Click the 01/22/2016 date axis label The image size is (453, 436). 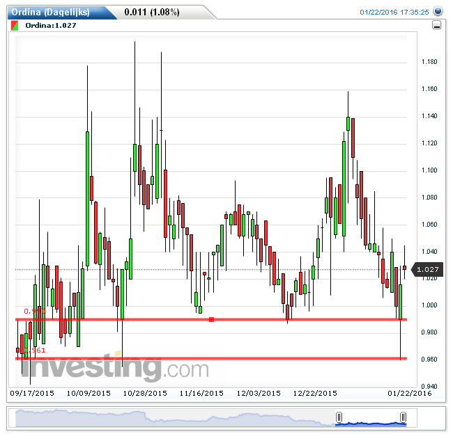410,393
